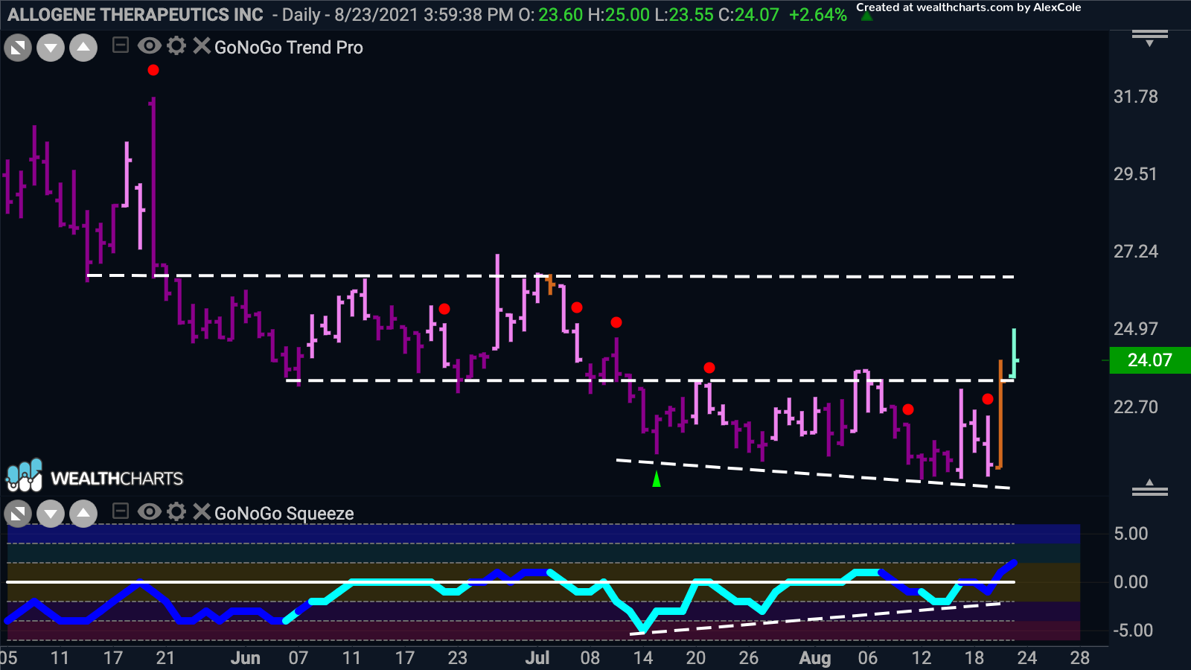The height and width of the screenshot is (670, 1191).
Task: Collapse the GoNoGo Trend Pro indicator
Action: (x=120, y=46)
